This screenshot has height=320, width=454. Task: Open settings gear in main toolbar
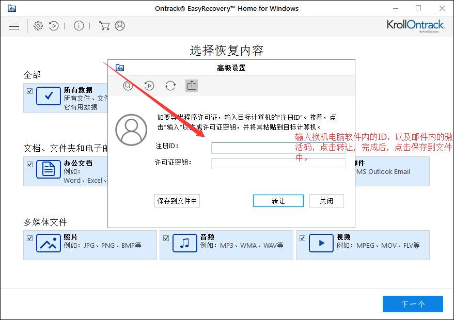pyautogui.click(x=38, y=26)
